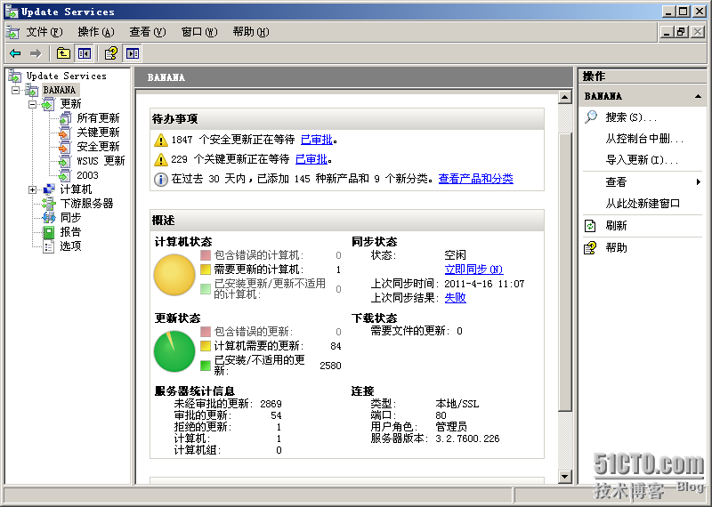Click the green update status pie chart
This screenshot has height=507, width=712.
[174, 351]
